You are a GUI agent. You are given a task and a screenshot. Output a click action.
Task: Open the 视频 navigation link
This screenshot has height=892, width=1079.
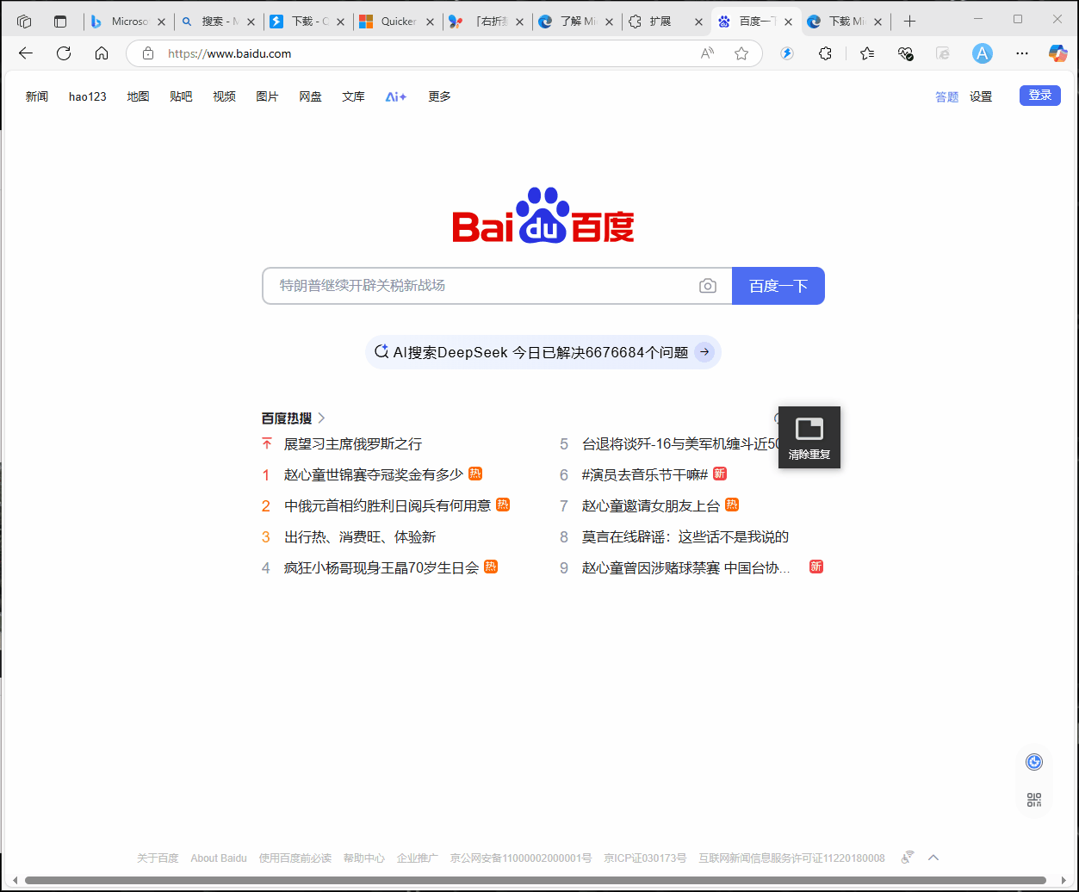tap(224, 96)
